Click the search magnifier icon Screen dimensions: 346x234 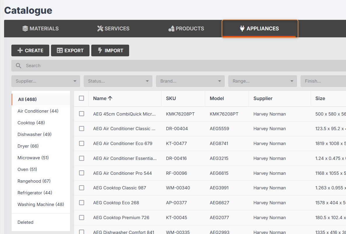tap(19, 66)
